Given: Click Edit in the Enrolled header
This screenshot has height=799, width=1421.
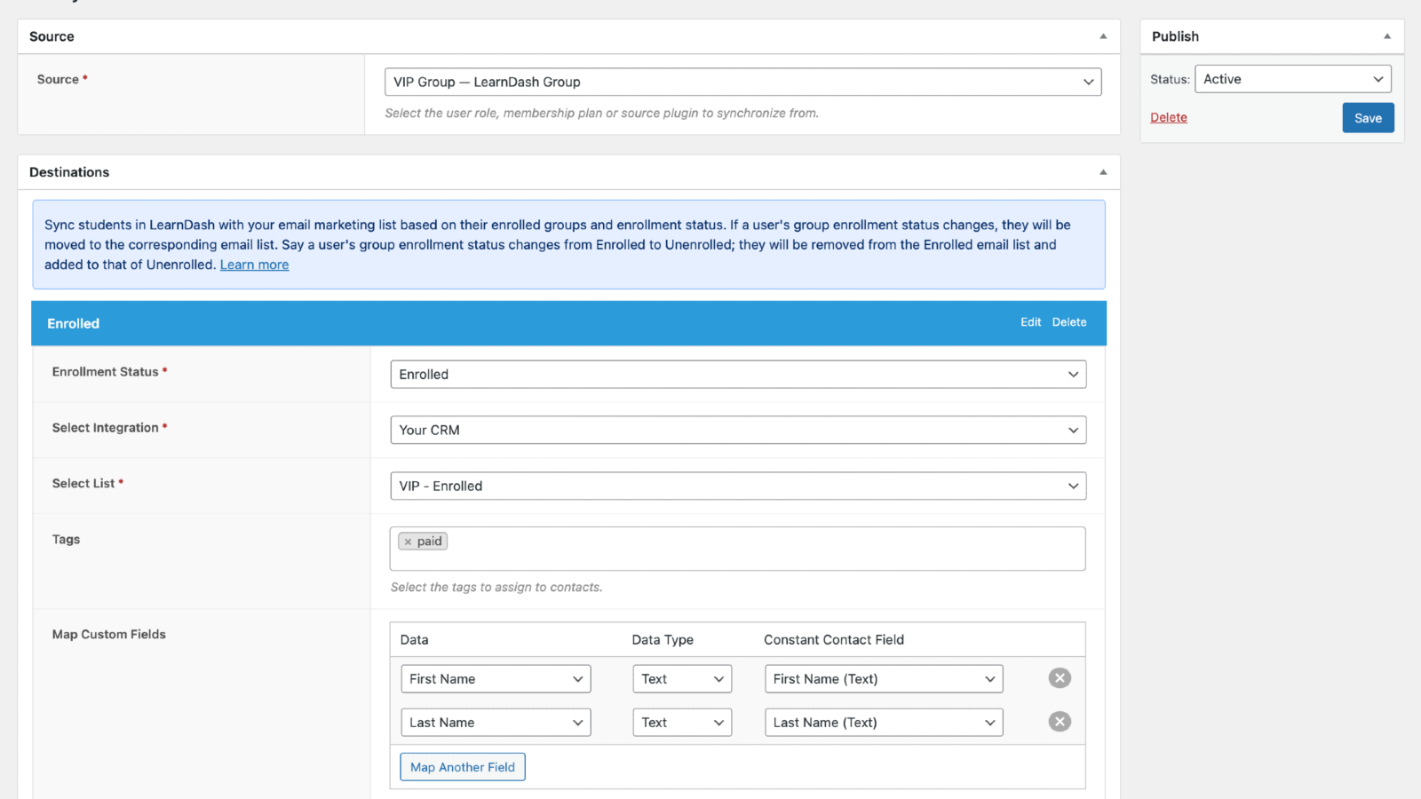Looking at the screenshot, I should pyautogui.click(x=1030, y=322).
